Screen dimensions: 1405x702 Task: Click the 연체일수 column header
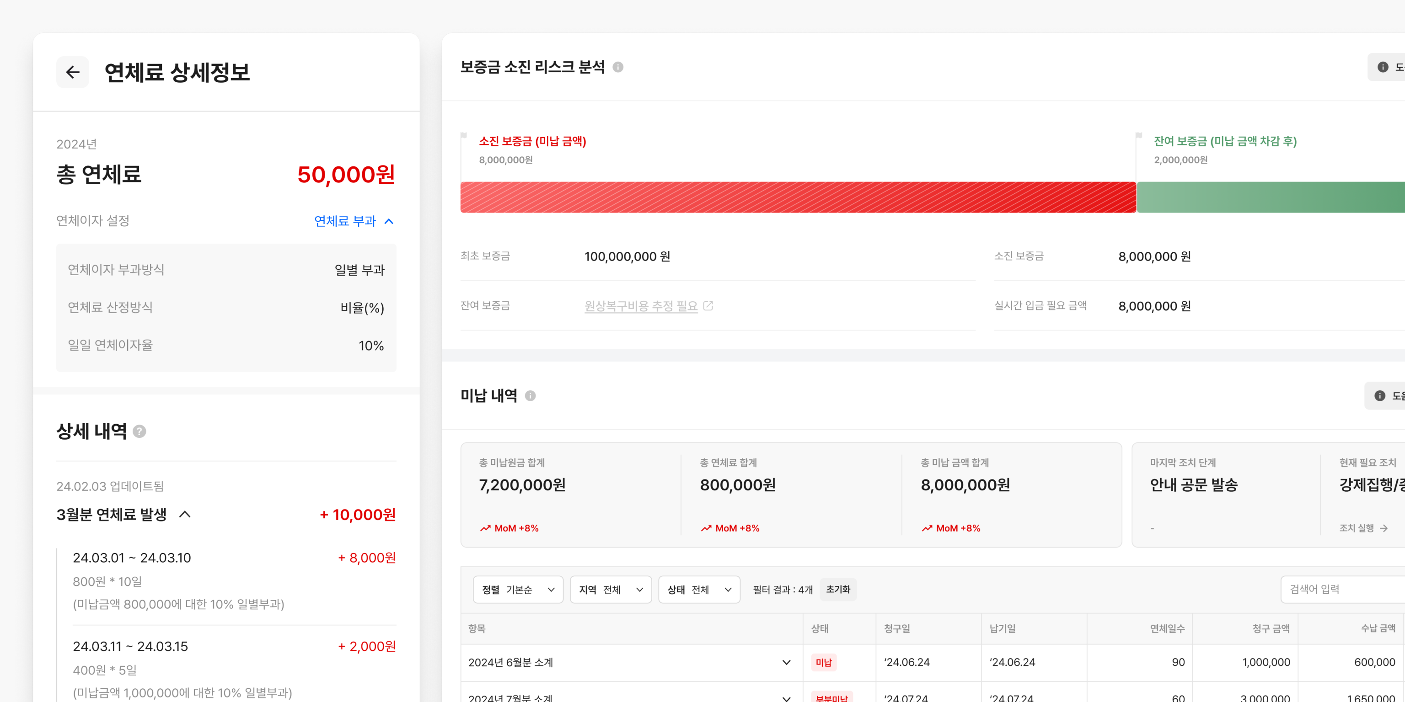(x=1139, y=628)
